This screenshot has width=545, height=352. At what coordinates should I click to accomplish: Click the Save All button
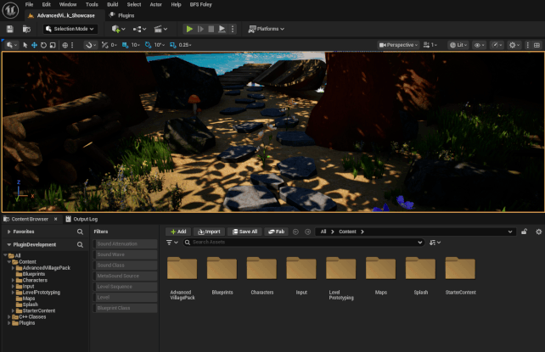pyautogui.click(x=244, y=232)
